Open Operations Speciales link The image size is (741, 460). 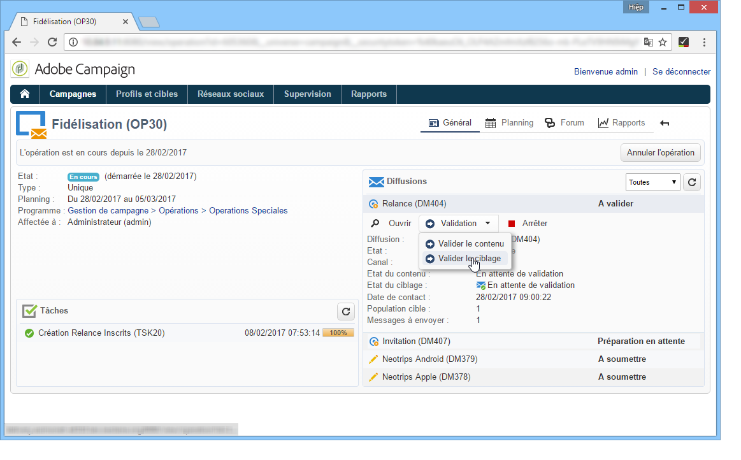pos(248,211)
